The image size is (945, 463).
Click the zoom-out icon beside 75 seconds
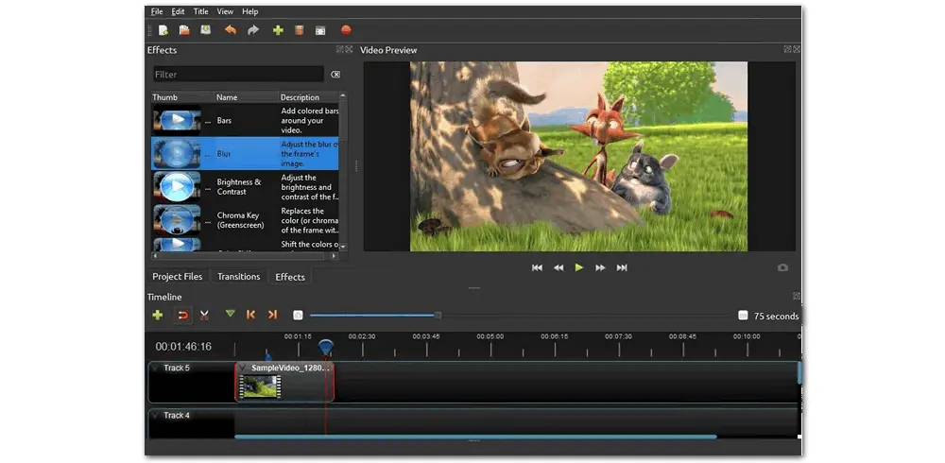click(743, 316)
